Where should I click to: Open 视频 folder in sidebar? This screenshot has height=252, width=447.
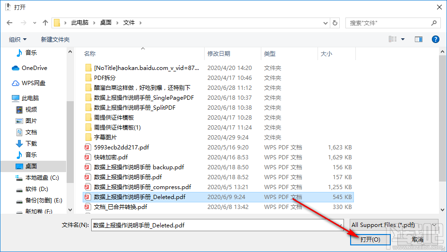tap(26, 110)
